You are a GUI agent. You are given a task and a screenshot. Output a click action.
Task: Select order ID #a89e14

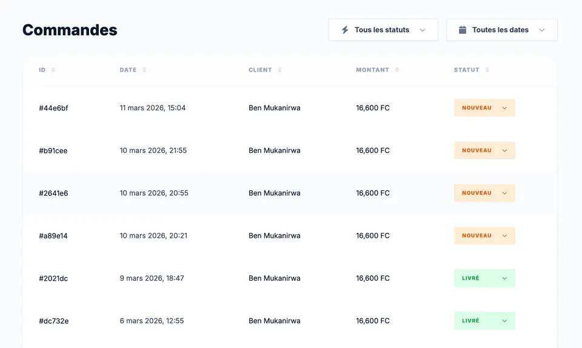click(x=53, y=236)
